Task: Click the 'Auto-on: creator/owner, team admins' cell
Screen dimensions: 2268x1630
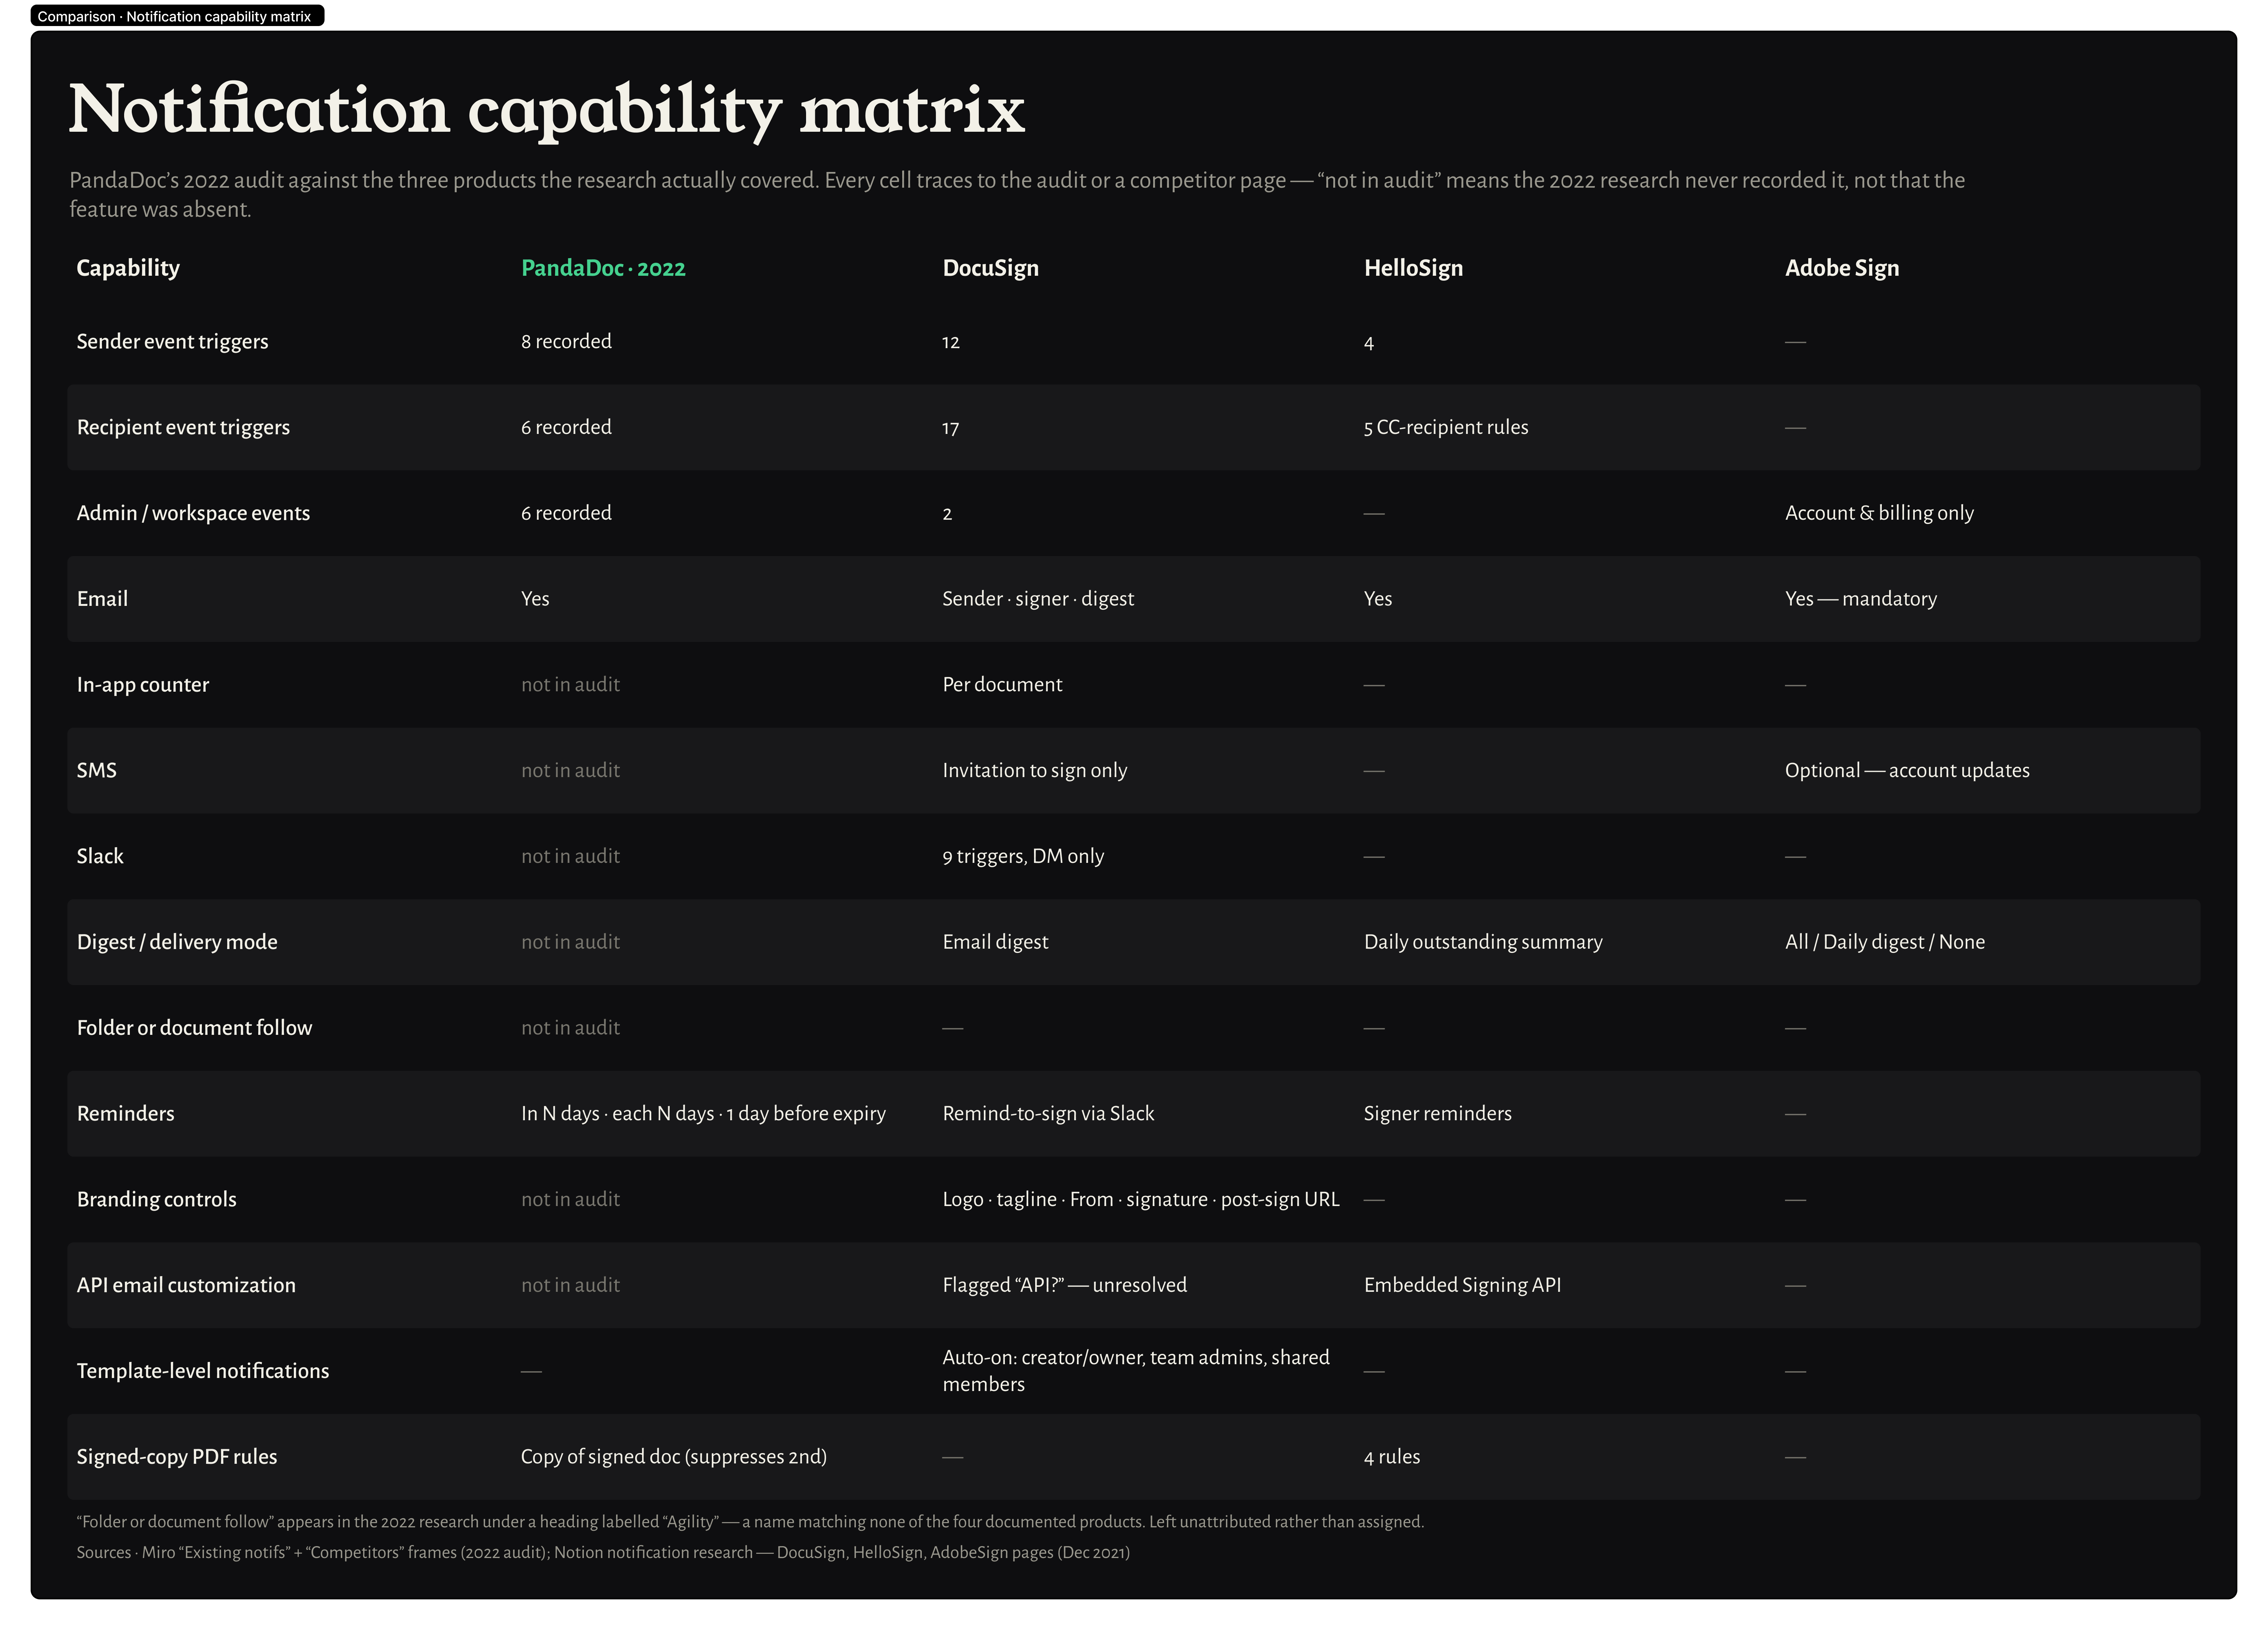Action: (x=1136, y=1371)
